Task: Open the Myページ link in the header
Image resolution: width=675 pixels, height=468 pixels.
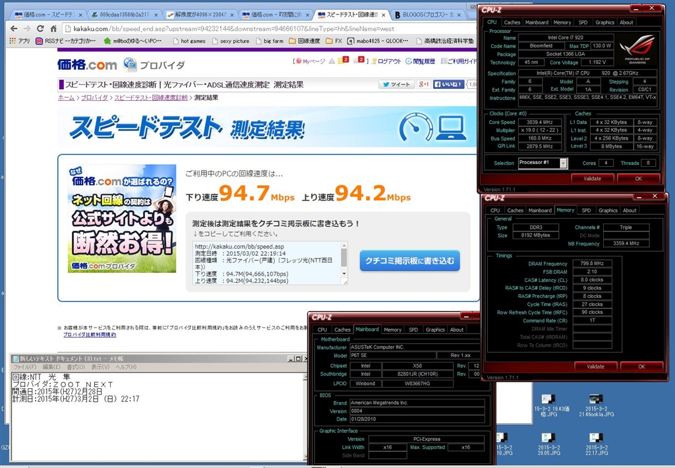Action: (310, 61)
